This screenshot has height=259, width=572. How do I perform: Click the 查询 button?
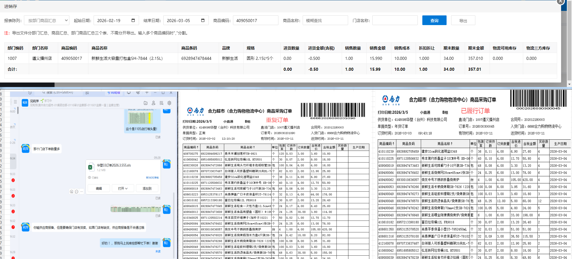pos(434,21)
